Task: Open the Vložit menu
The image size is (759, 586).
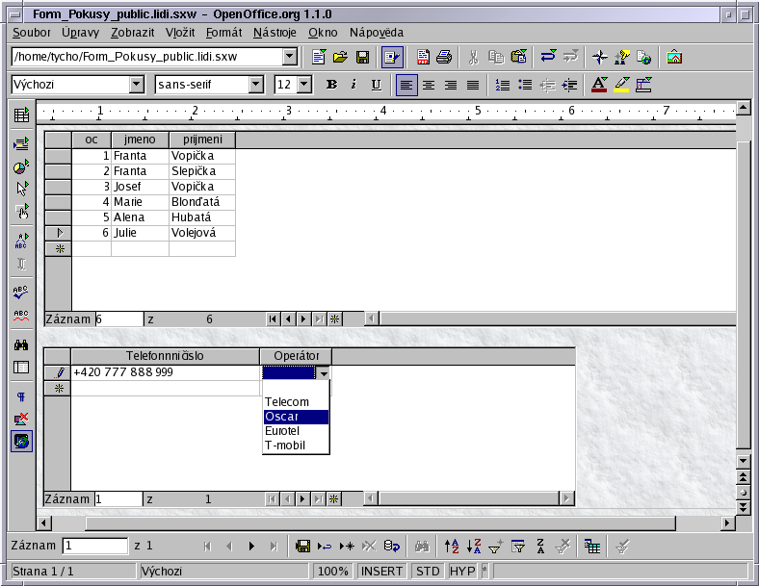Action: pyautogui.click(x=180, y=33)
